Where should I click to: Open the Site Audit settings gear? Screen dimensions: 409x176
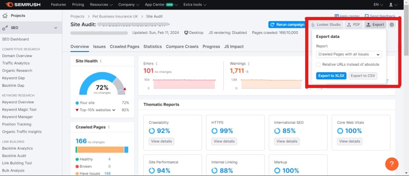(x=391, y=25)
